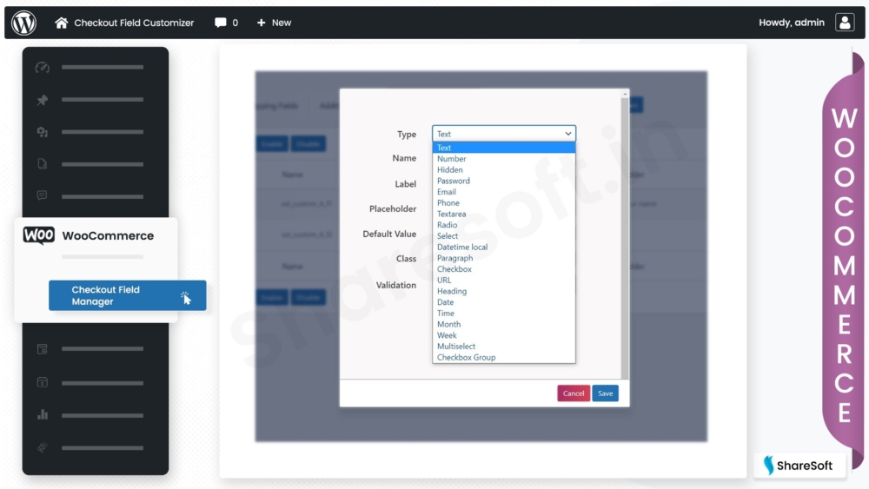Choose Password in the Type list
This screenshot has height=489, width=869.
coord(504,181)
